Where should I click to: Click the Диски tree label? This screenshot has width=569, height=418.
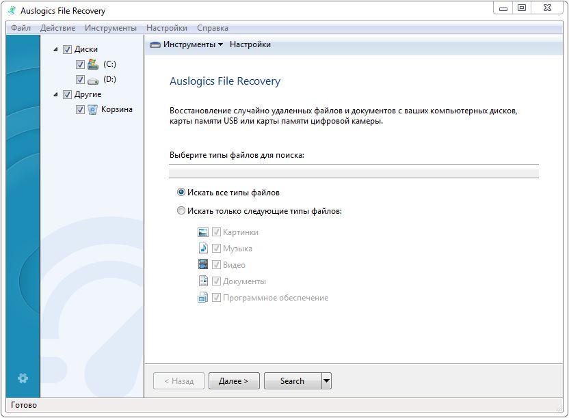tap(86, 49)
